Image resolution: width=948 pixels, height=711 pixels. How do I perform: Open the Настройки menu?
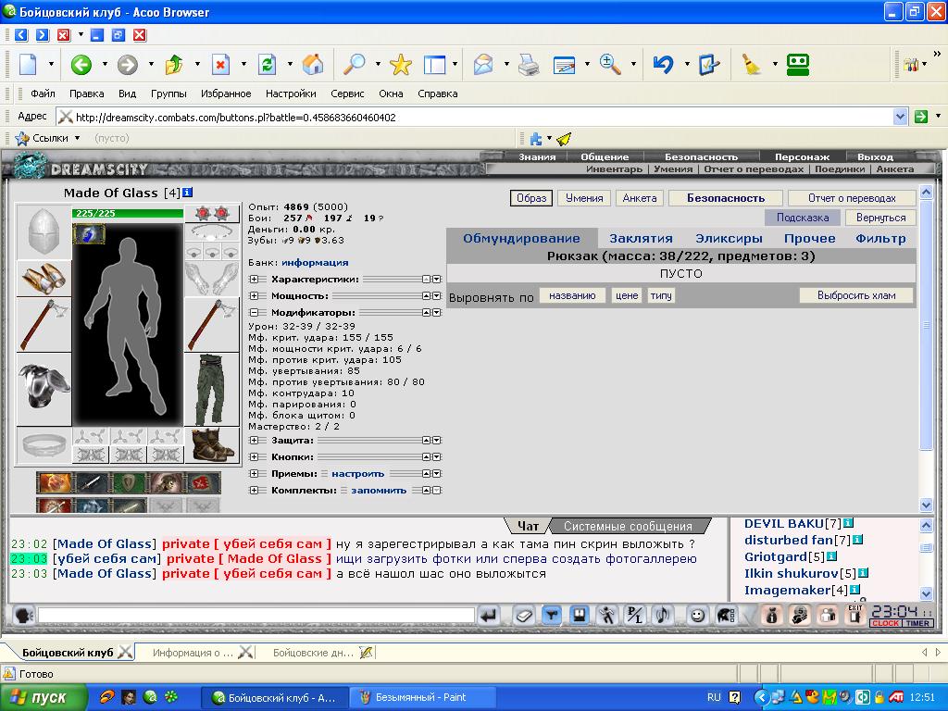click(291, 94)
